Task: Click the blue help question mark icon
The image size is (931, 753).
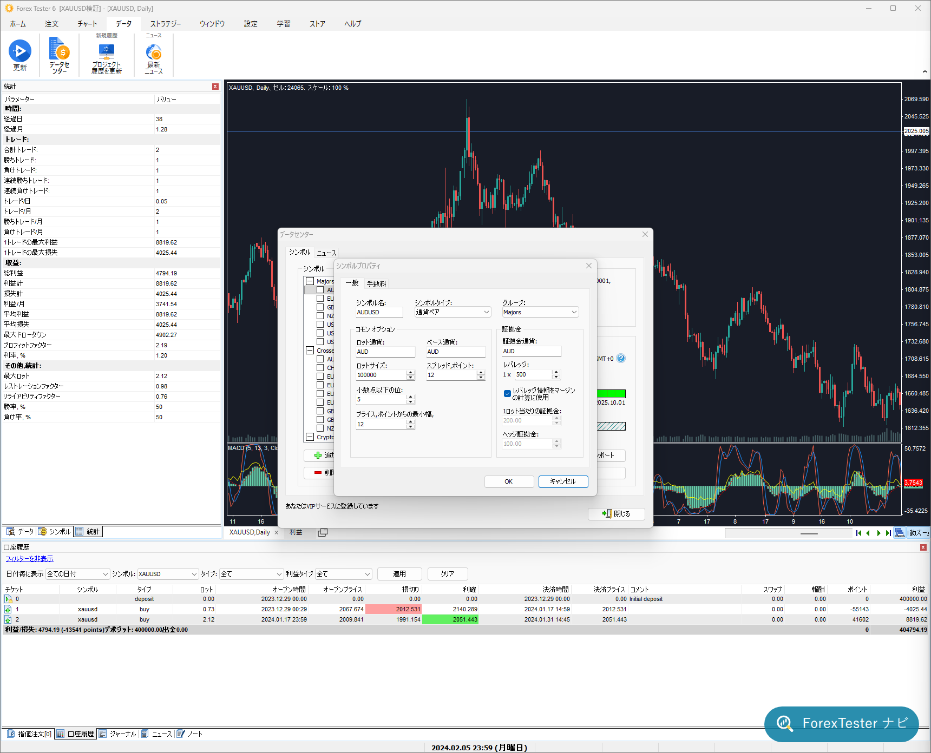Action: point(621,358)
